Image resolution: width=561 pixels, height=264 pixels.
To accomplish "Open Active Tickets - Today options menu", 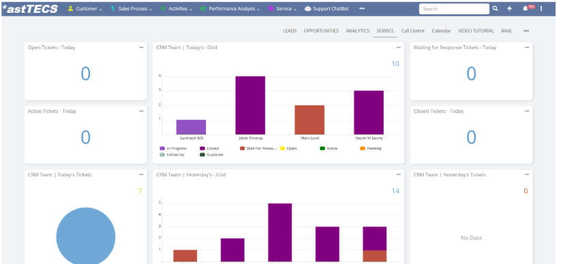I will coord(141,111).
